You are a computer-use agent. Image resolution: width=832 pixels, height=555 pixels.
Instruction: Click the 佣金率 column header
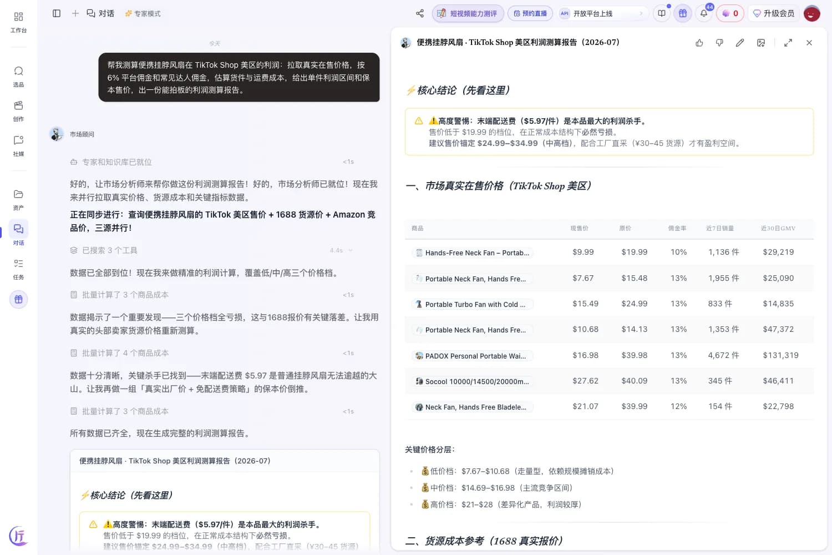(x=677, y=228)
